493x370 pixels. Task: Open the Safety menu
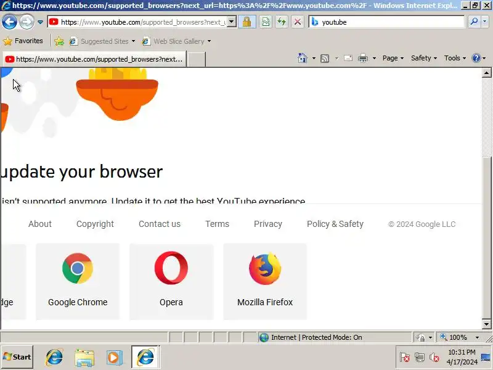coord(424,58)
